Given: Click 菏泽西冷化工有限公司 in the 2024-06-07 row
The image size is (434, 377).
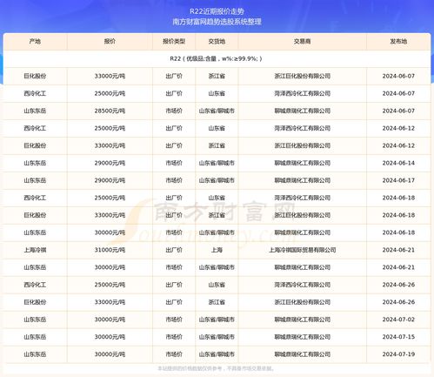Looking at the screenshot, I should 302,93.
